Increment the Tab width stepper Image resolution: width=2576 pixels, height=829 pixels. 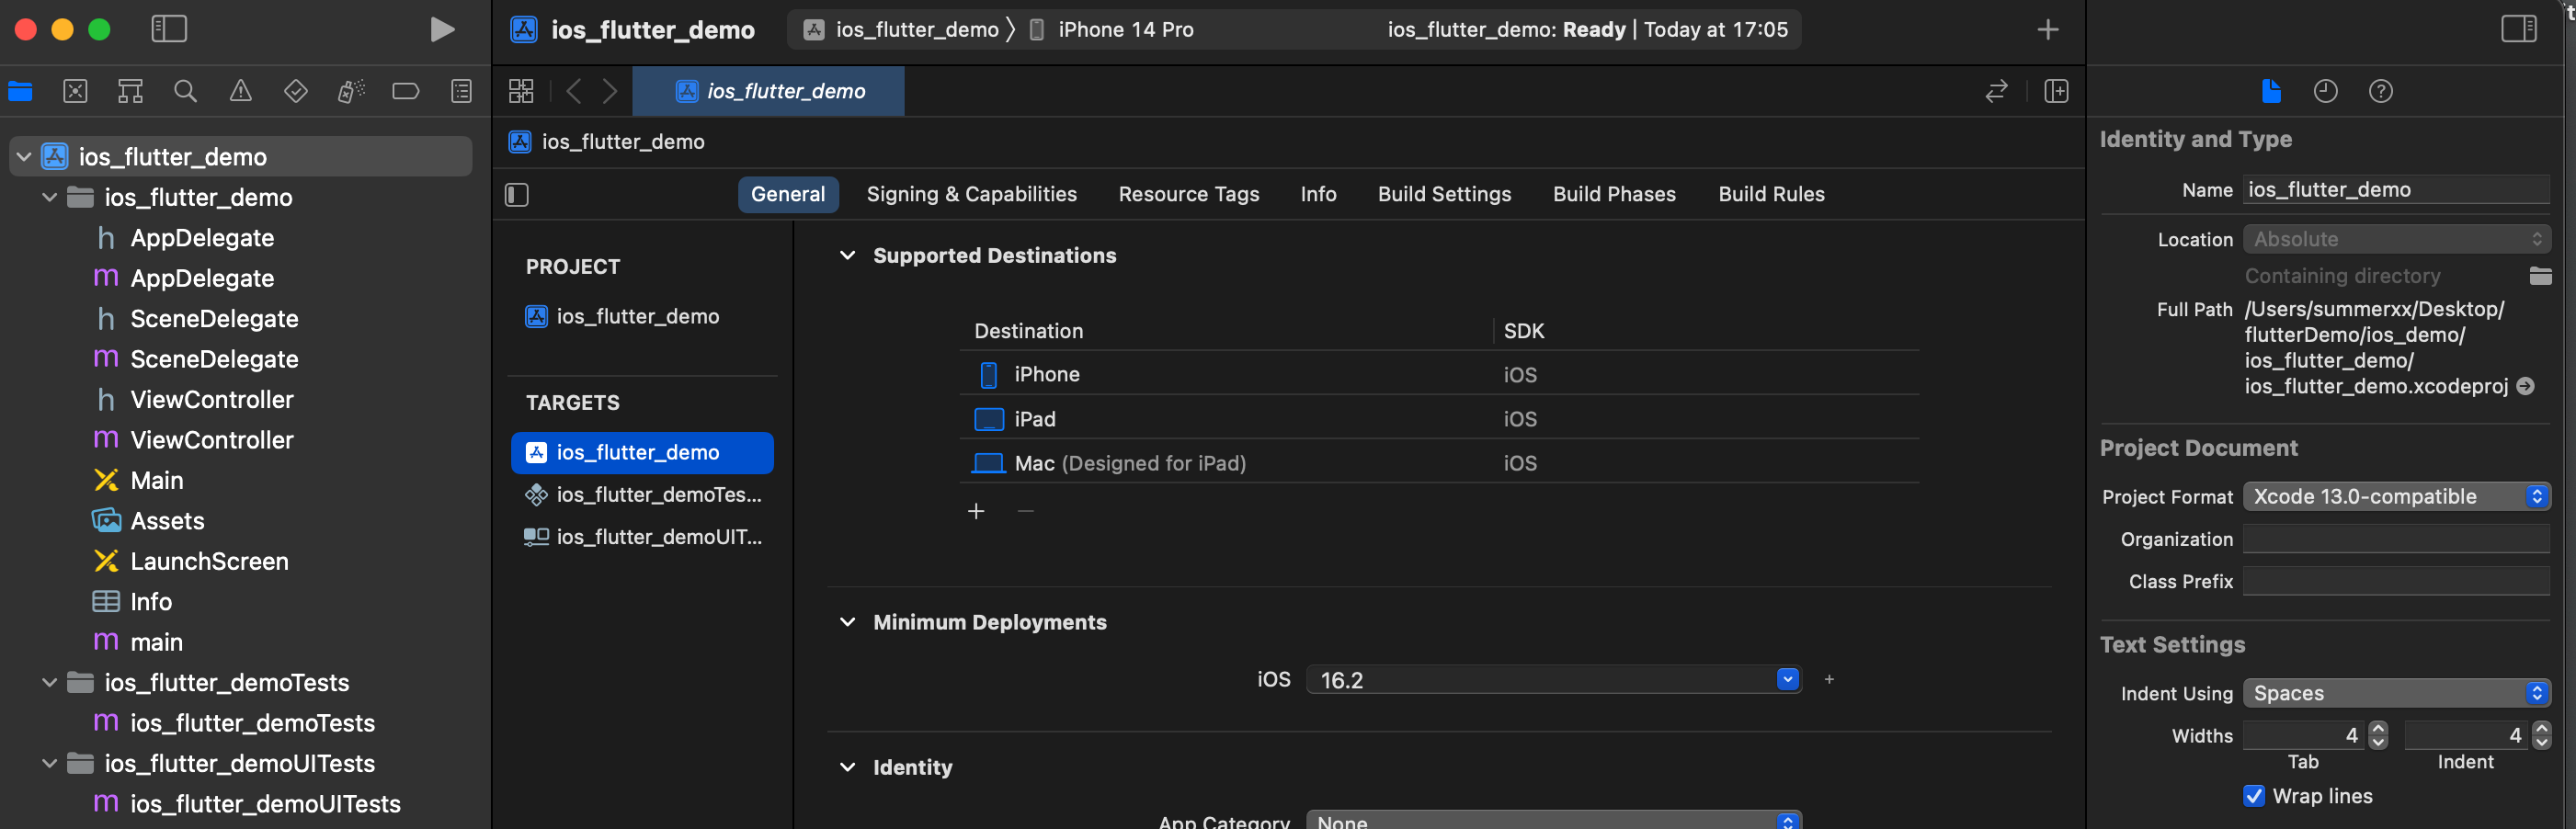2378,728
